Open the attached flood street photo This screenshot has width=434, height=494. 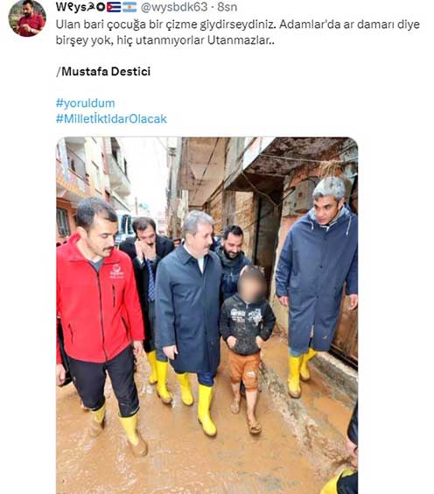click(206, 315)
